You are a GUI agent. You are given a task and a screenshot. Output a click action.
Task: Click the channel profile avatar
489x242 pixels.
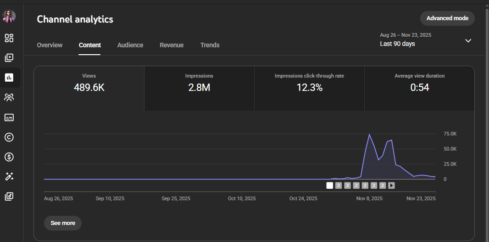pyautogui.click(x=9, y=17)
